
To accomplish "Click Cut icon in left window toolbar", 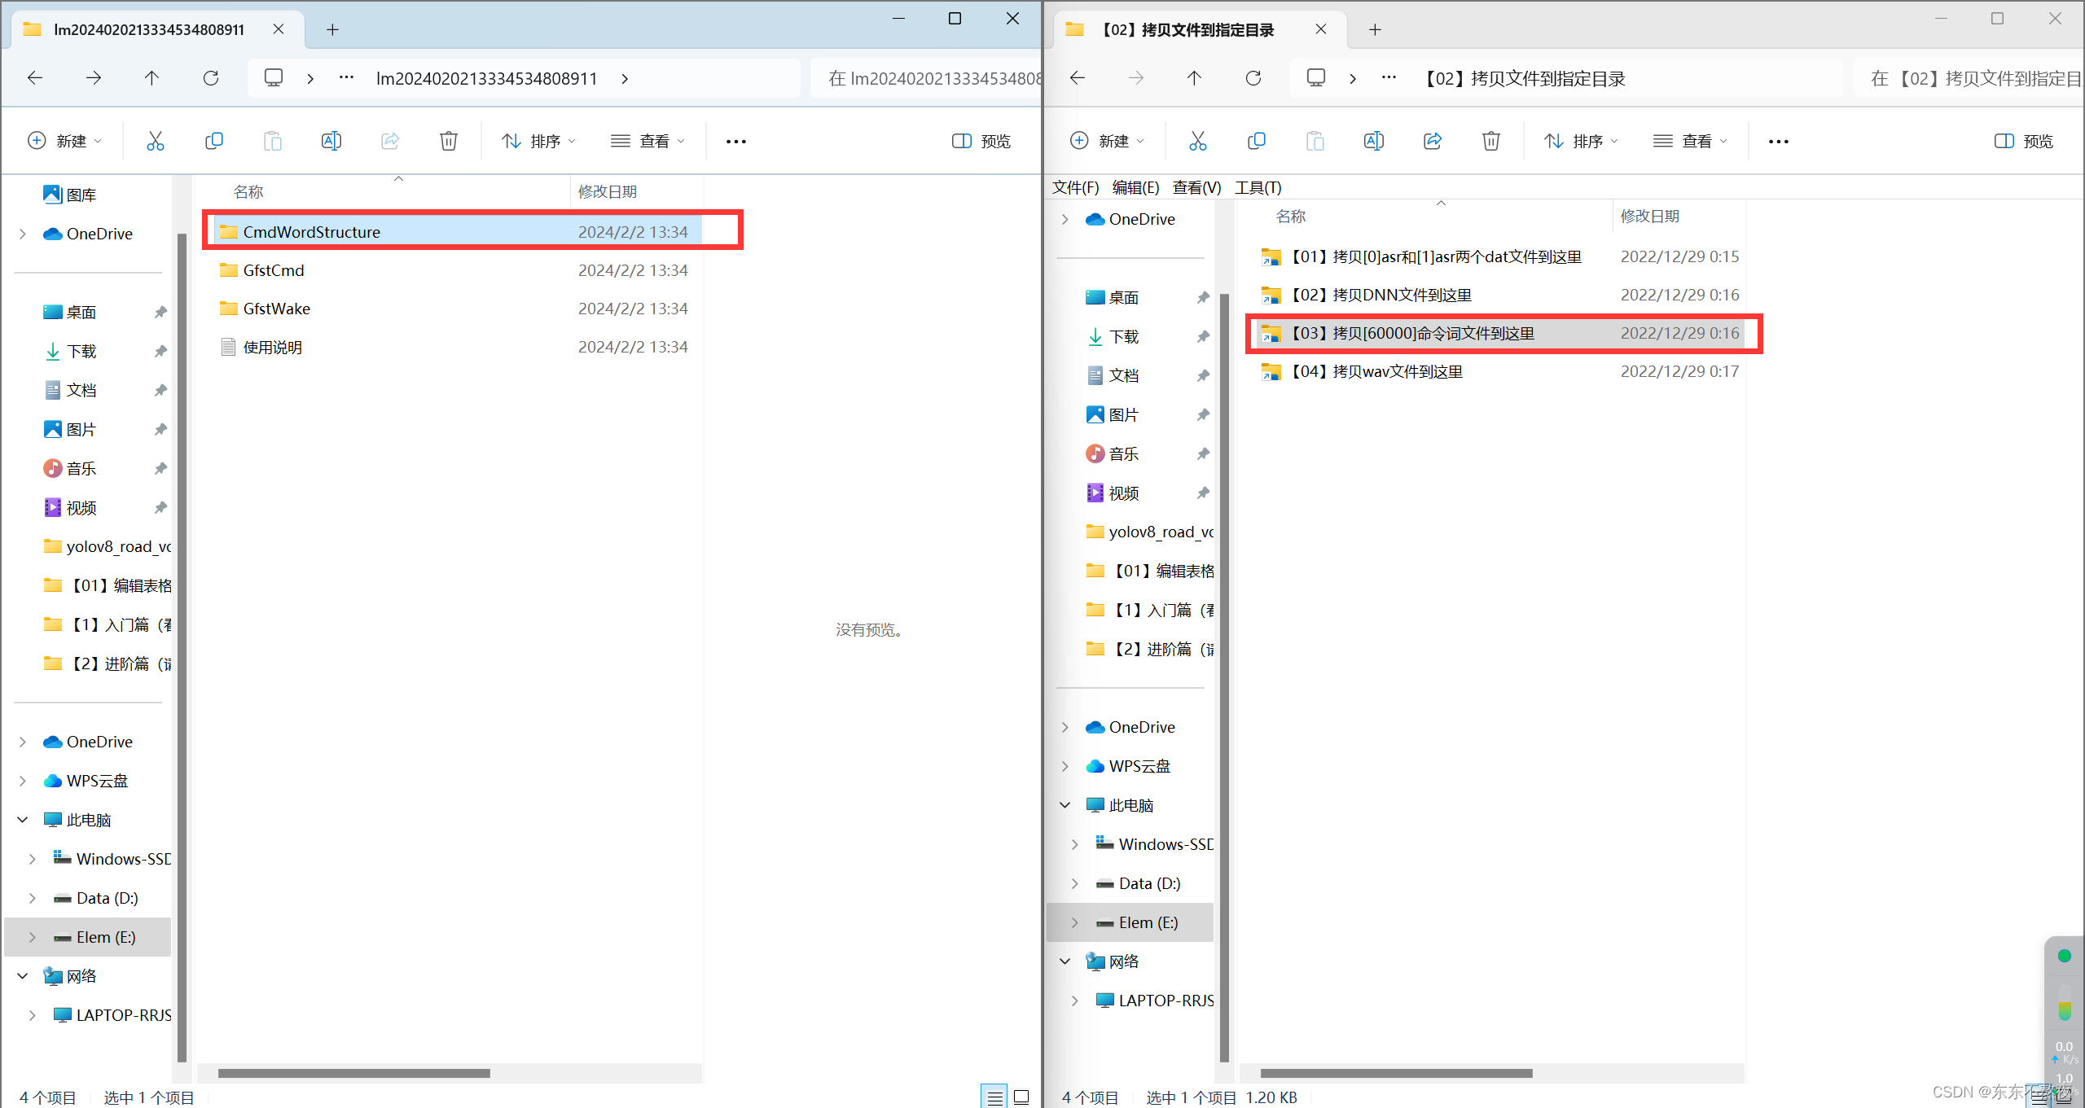I will [155, 141].
